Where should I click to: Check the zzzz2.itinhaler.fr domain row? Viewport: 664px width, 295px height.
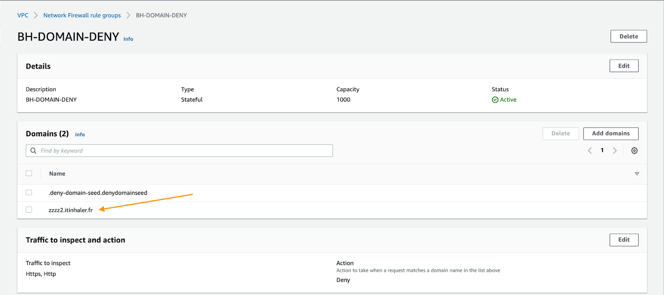coord(29,210)
